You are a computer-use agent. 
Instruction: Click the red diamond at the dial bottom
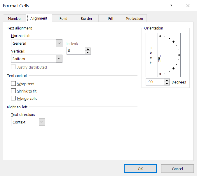pyautogui.click(x=160, y=74)
